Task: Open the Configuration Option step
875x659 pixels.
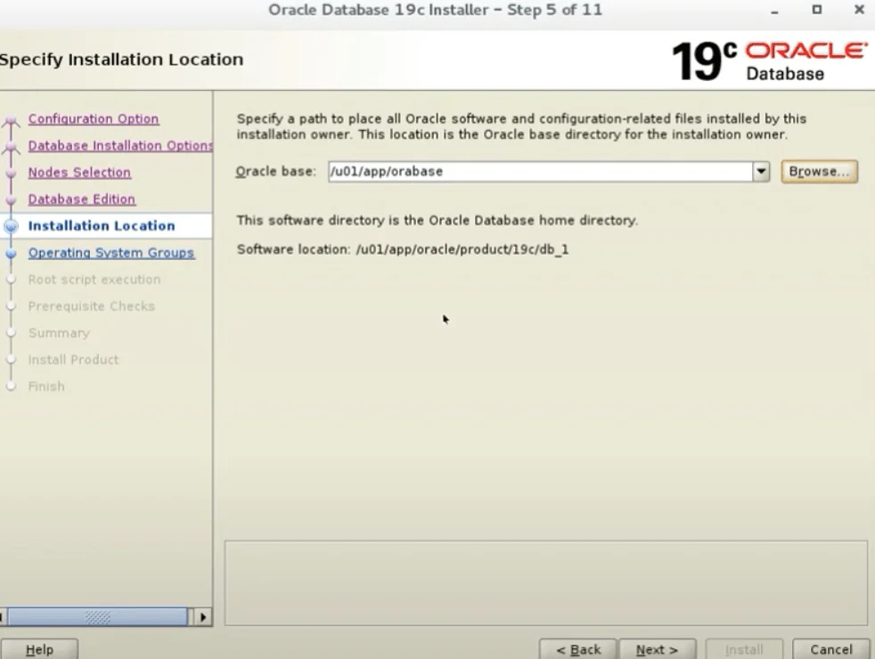Action: click(94, 118)
